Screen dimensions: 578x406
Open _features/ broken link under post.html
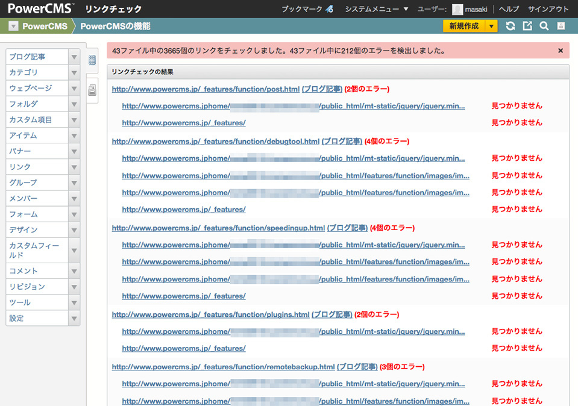(184, 123)
